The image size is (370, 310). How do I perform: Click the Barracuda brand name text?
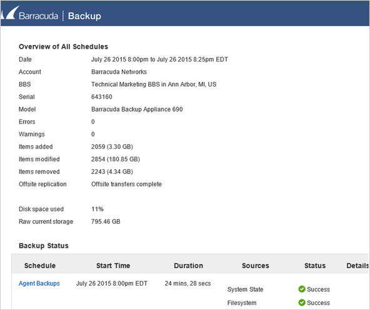pos(39,16)
